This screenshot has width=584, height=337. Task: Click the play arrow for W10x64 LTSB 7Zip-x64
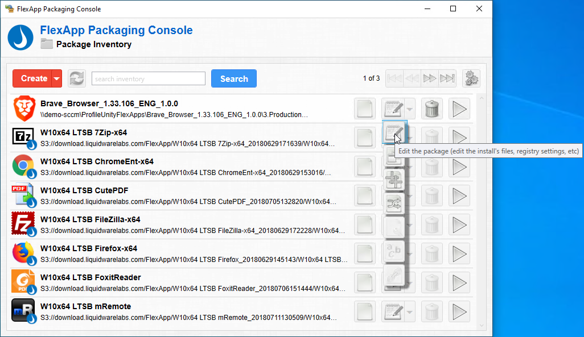tap(459, 137)
